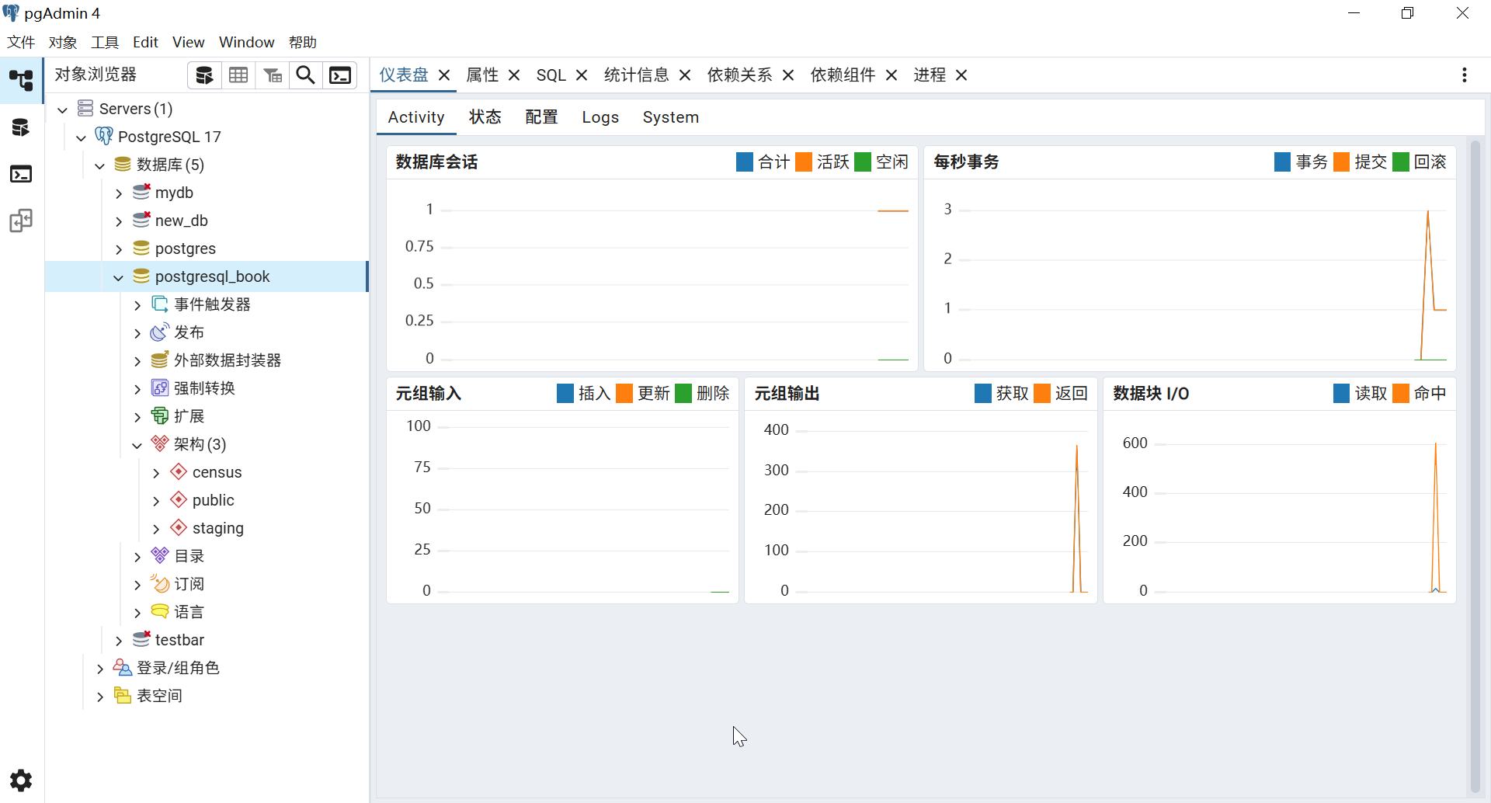Expand the public schema node

tap(156, 501)
